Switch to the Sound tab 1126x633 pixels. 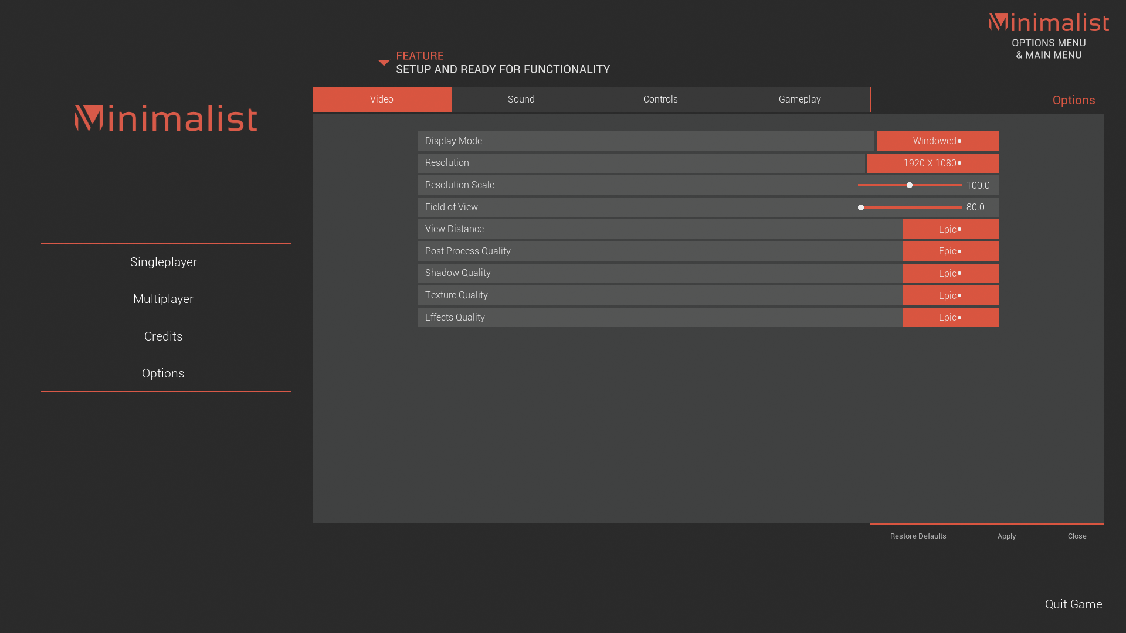click(521, 99)
